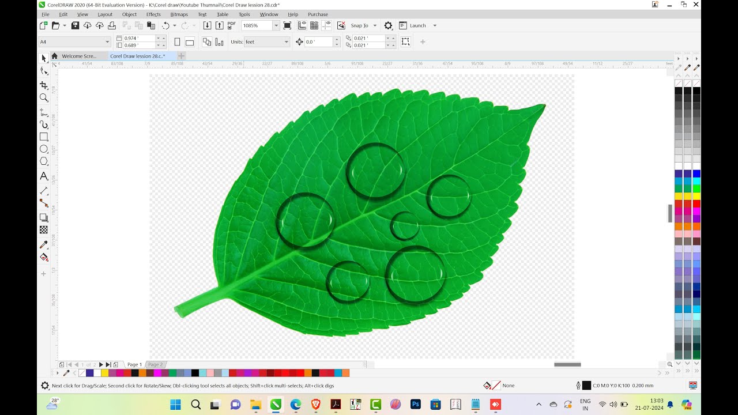Select the Polygon tool

pyautogui.click(x=44, y=161)
